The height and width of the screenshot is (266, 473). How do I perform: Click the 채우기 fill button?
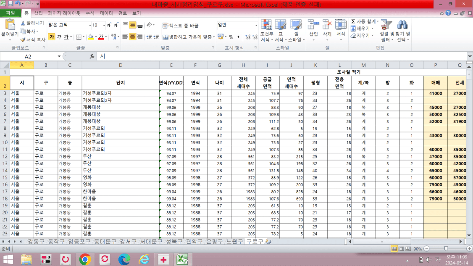point(362,29)
